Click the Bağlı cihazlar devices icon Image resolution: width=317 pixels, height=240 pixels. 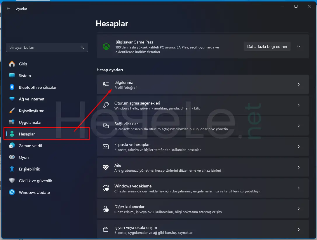106,126
